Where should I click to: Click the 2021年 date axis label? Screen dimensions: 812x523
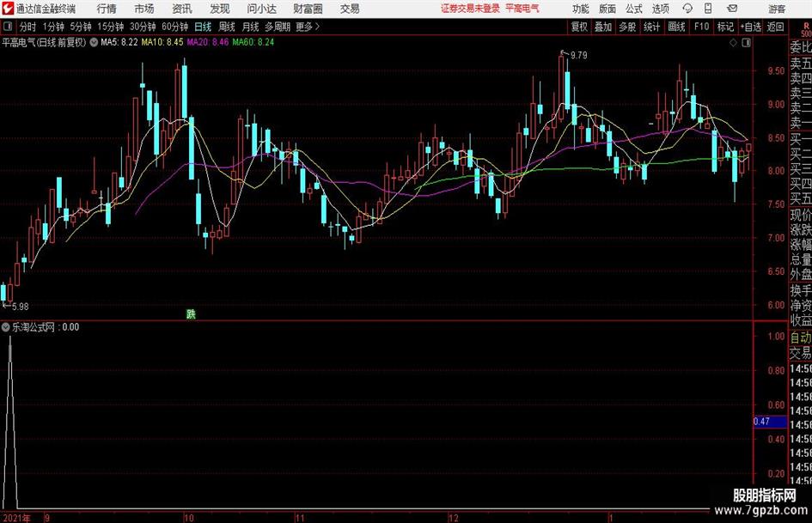tap(16, 518)
